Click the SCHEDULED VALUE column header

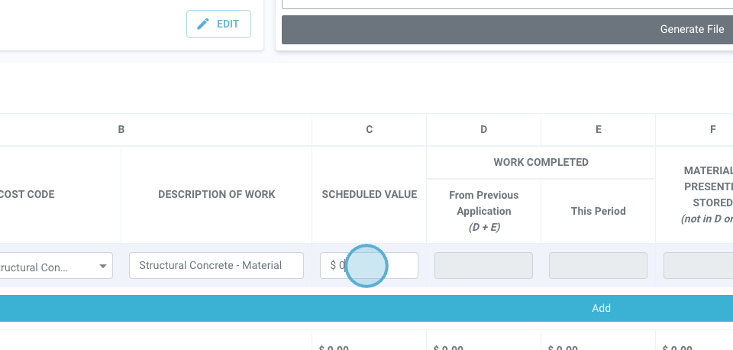370,194
